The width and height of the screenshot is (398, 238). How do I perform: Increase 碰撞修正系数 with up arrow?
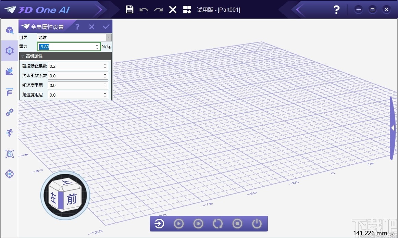(105, 64)
